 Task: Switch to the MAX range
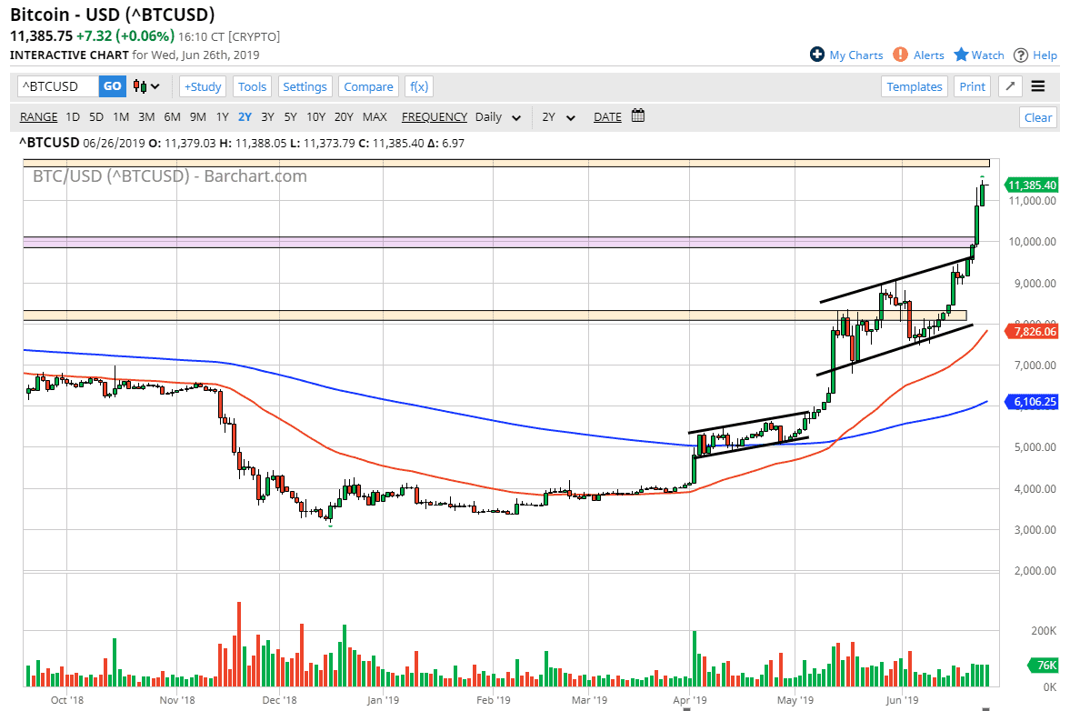(374, 116)
